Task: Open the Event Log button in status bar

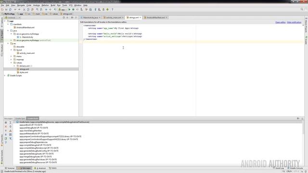Action: pos(278,168)
